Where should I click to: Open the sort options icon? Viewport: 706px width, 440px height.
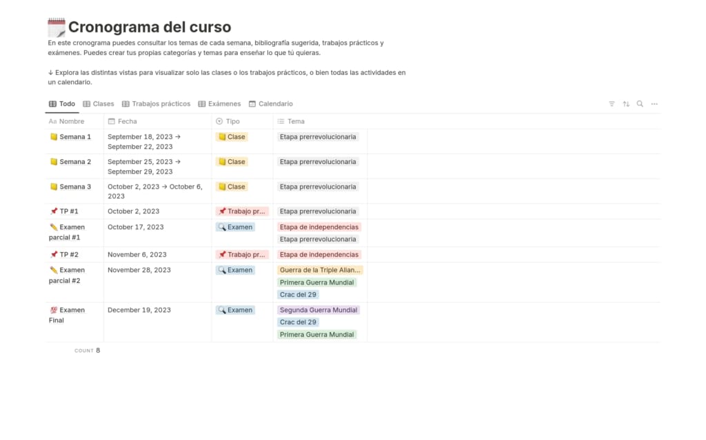[x=625, y=103]
